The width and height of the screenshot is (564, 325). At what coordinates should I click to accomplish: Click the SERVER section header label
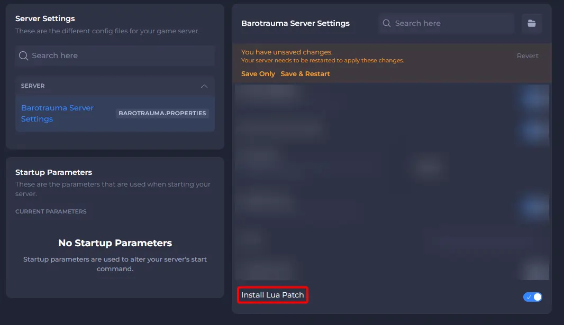coord(33,86)
